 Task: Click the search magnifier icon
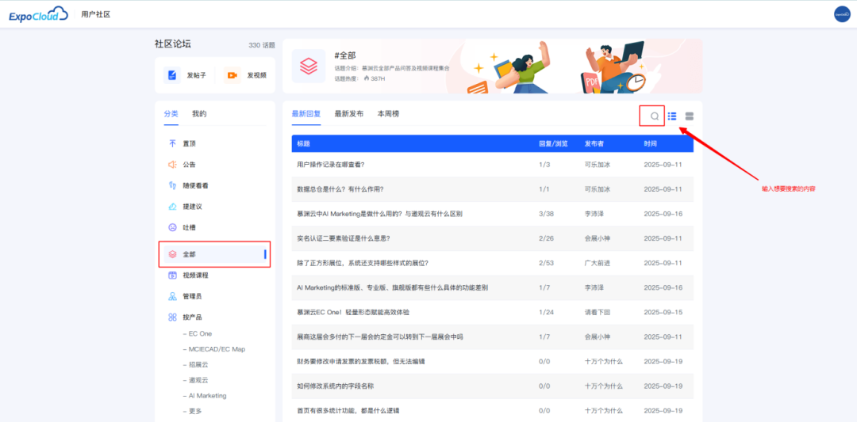654,116
